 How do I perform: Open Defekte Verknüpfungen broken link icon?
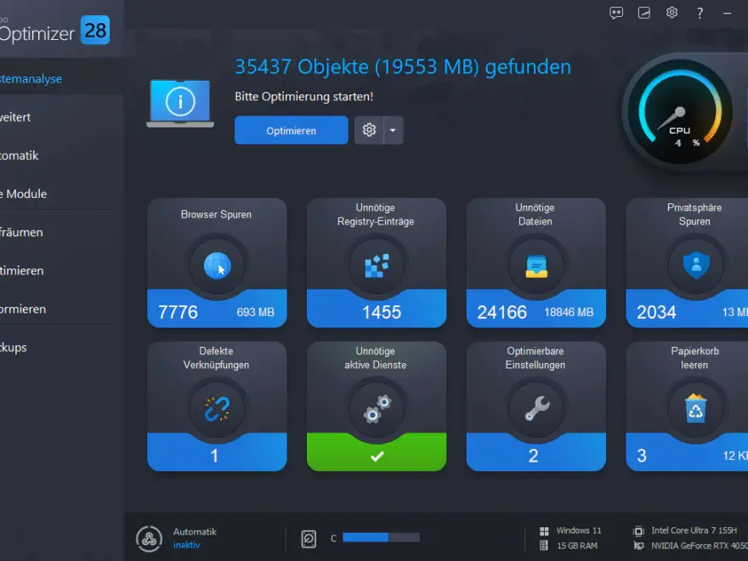pos(217,410)
